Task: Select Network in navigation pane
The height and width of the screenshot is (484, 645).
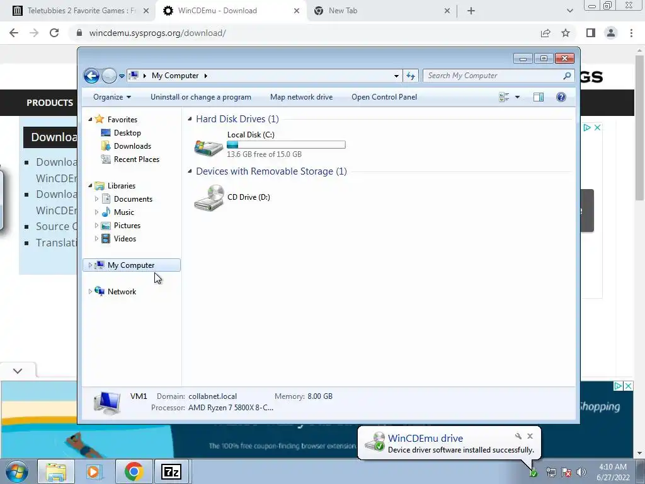Action: click(122, 291)
